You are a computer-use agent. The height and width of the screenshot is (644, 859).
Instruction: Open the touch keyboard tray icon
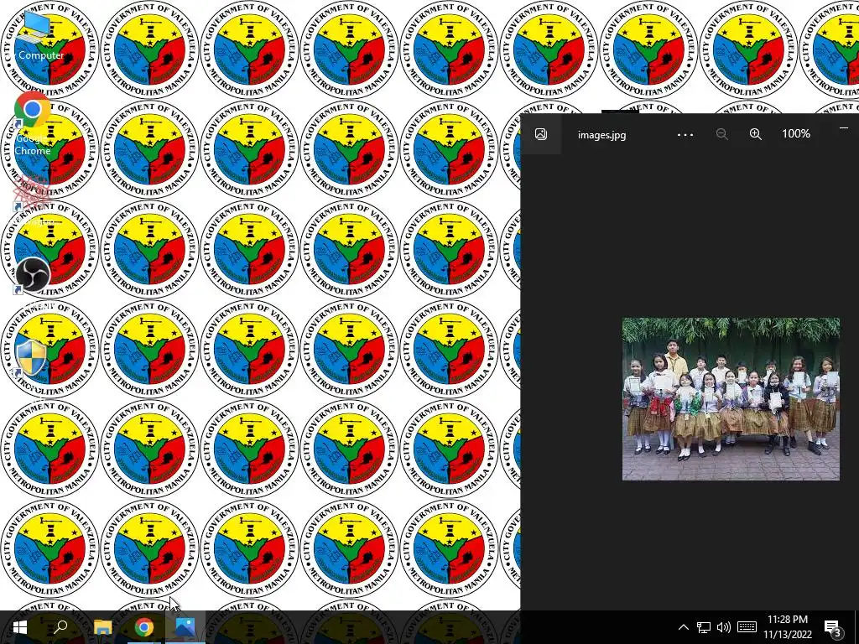[x=747, y=627]
